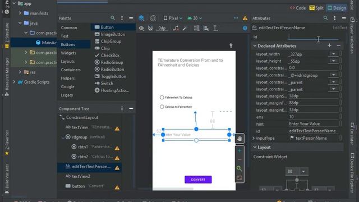The height and width of the screenshot is (202, 359).
Task: Open the pack tool icon
Action: click(197, 28)
